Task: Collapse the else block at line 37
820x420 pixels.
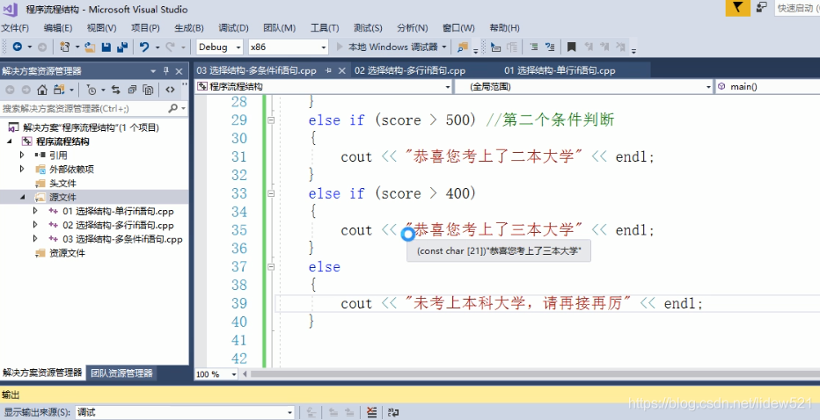Action: point(271,267)
